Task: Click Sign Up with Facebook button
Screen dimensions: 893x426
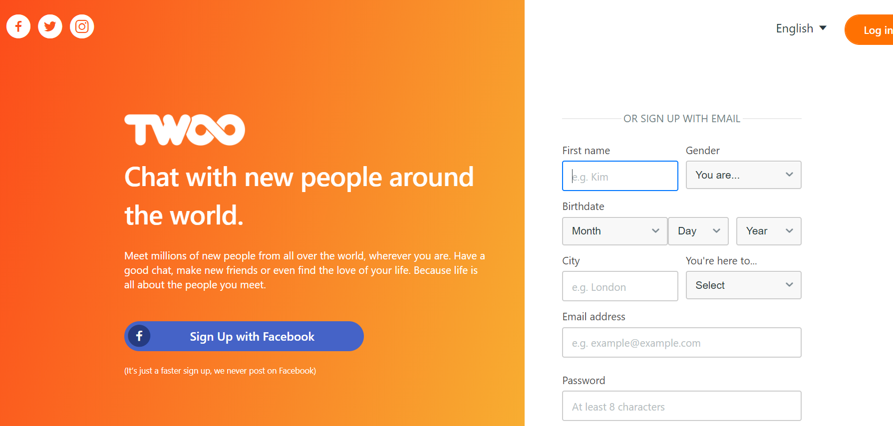Action: click(x=244, y=336)
